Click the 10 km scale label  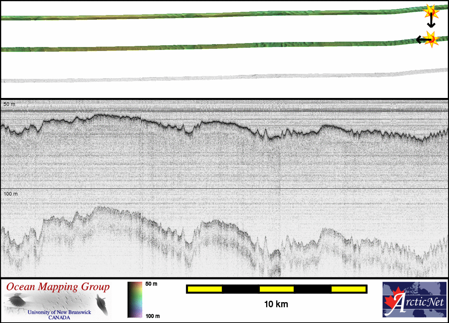pyautogui.click(x=276, y=304)
